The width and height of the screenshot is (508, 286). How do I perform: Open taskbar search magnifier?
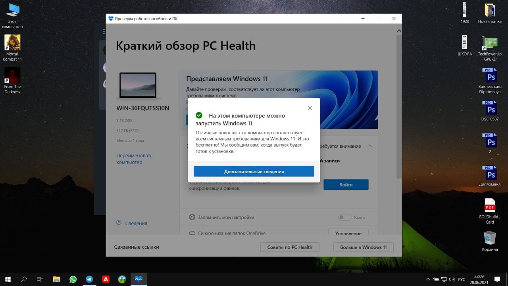point(24,279)
